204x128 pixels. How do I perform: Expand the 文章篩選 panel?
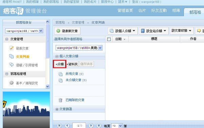57,109
